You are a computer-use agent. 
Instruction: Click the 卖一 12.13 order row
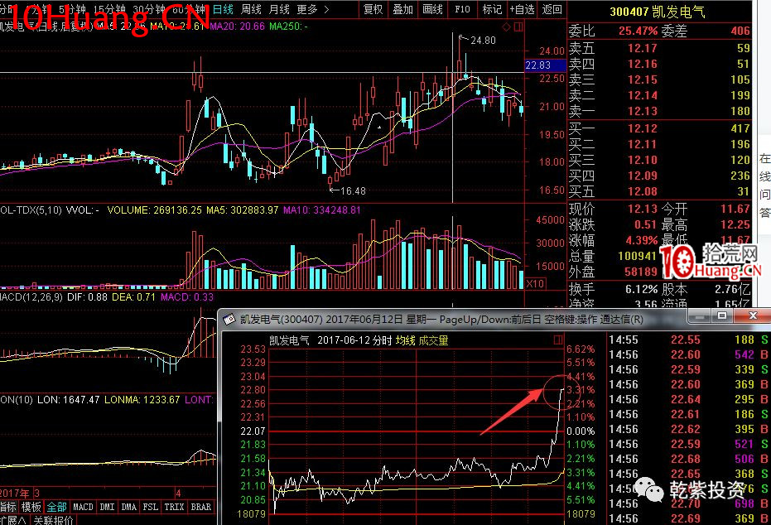(659, 111)
